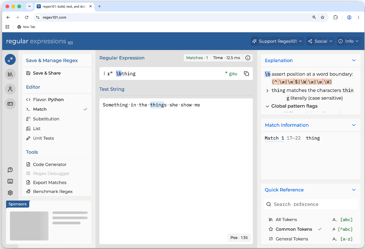This screenshot has width=365, height=249.
Task: Open the account sidebar icon
Action: [x=10, y=89]
